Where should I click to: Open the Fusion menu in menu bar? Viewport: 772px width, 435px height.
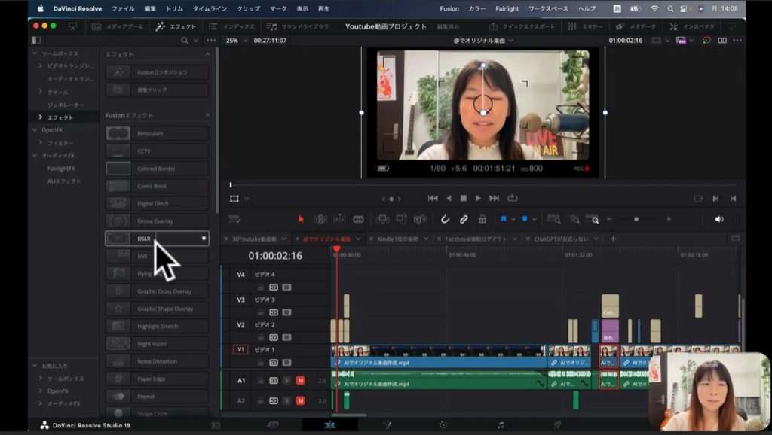tap(449, 8)
